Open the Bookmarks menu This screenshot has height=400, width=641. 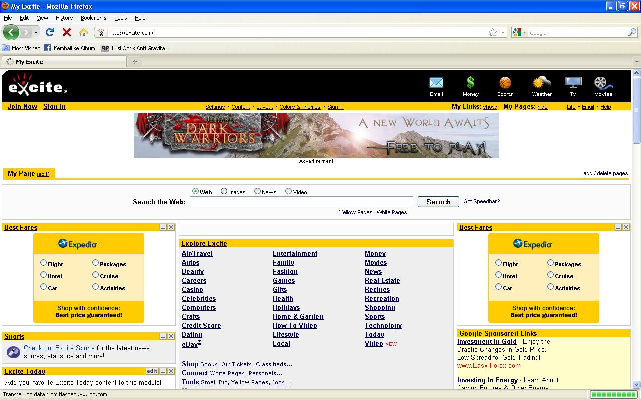(93, 18)
